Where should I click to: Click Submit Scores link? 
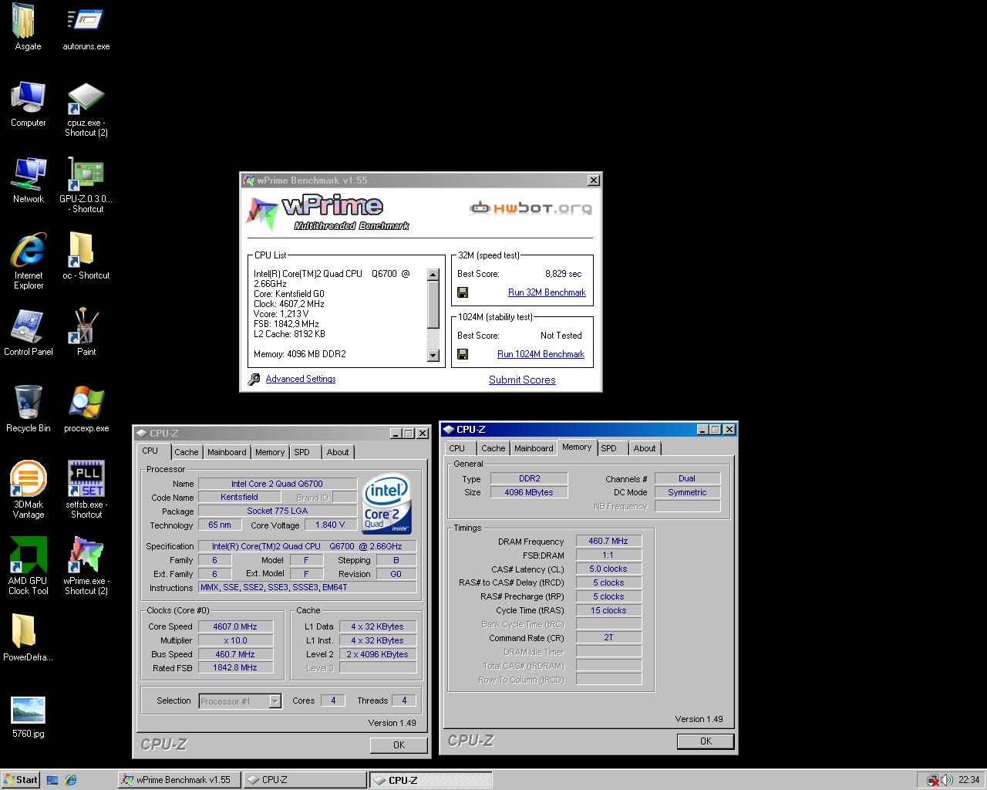(x=522, y=380)
